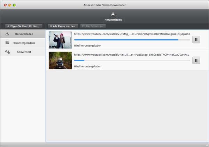Image resolution: width=209 pixels, height=147 pixels.
Task: Click the greyed 'Alle fortsetzen' button
Action: pos(93,26)
